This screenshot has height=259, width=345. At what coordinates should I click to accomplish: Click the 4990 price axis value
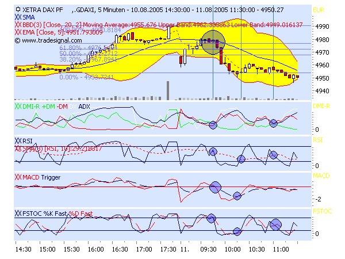(322, 26)
